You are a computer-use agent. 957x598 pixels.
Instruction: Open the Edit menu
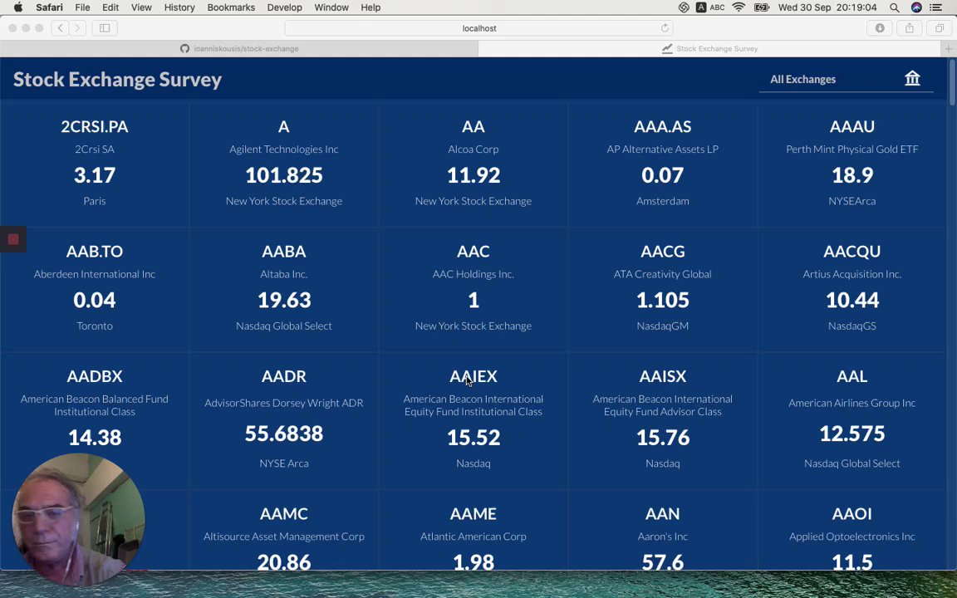coord(110,7)
